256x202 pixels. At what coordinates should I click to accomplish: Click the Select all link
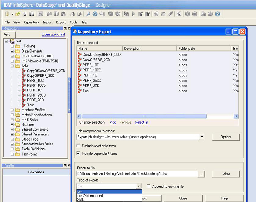point(142,122)
